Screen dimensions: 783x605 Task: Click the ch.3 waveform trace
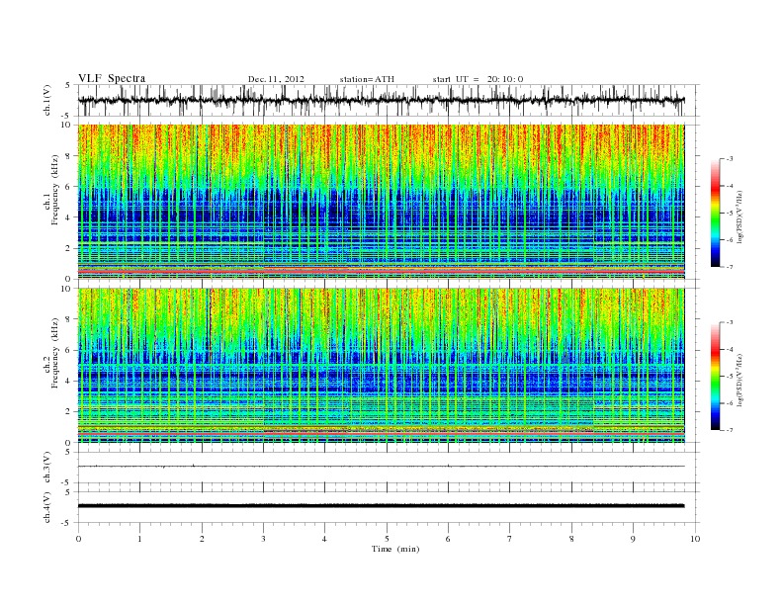(381, 467)
